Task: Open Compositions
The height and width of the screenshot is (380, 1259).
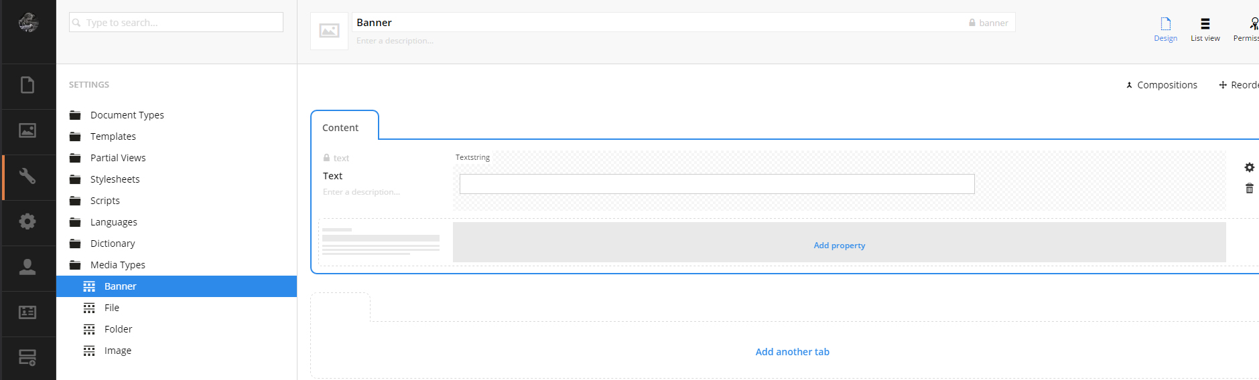Action: pyautogui.click(x=1161, y=85)
